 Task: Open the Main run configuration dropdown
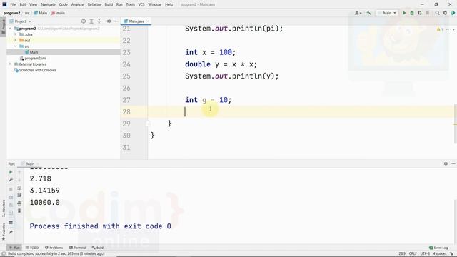(387, 13)
